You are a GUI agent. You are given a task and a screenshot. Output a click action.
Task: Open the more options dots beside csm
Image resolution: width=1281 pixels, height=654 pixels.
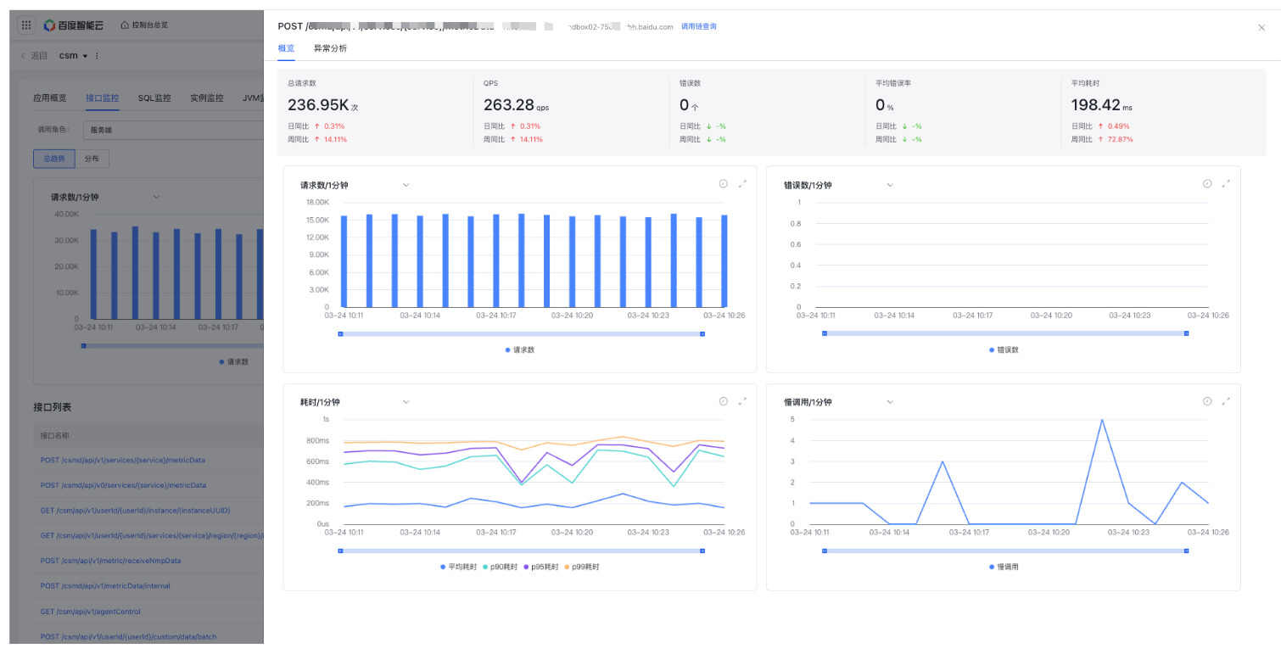click(x=97, y=56)
